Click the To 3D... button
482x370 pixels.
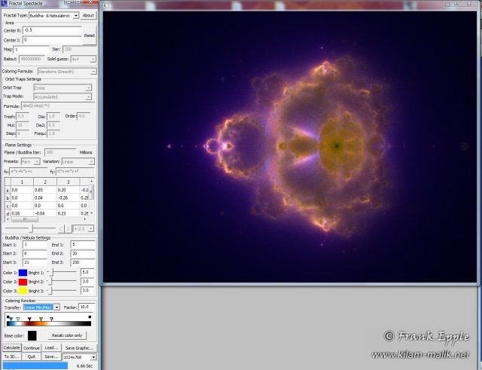12,356
